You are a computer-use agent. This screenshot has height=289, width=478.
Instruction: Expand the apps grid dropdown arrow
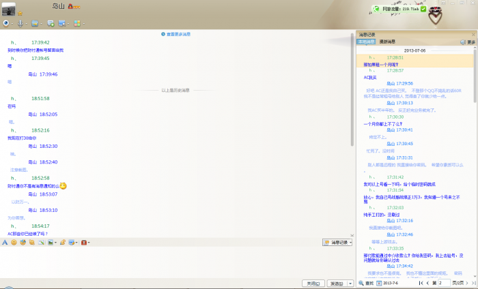[x=83, y=24]
